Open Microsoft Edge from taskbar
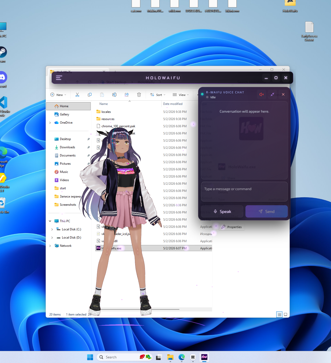This screenshot has width=331, height=363. 182,357
